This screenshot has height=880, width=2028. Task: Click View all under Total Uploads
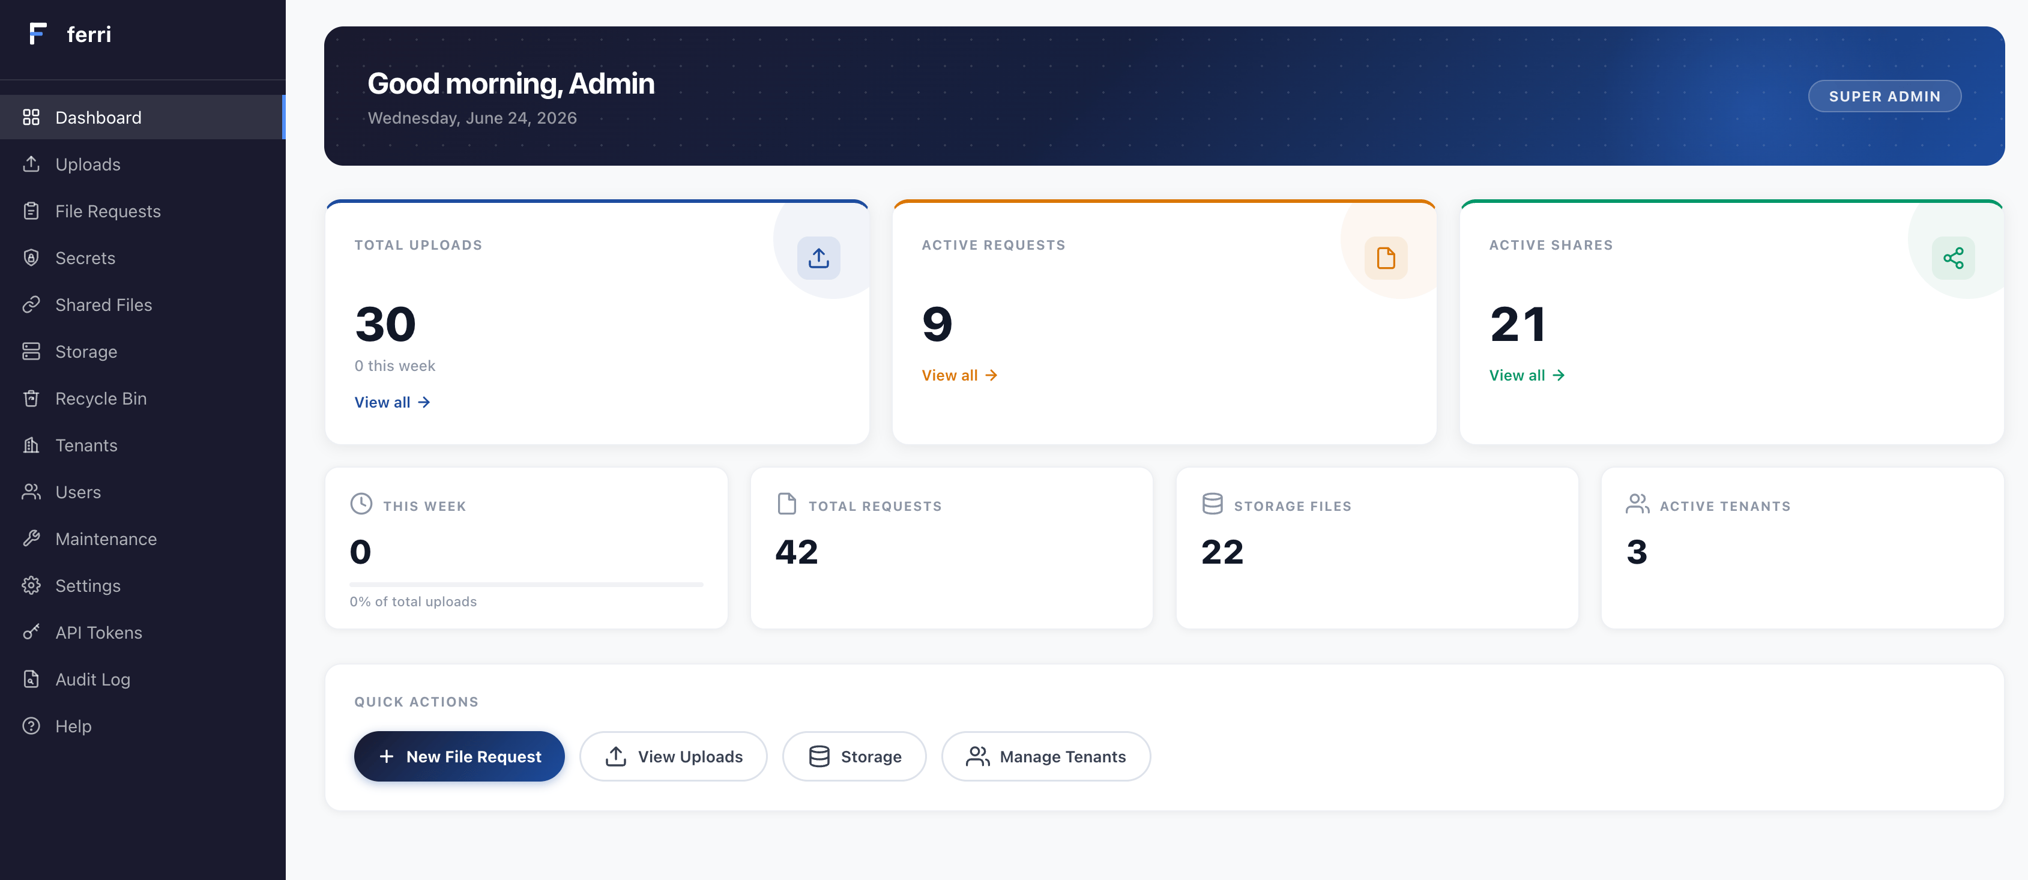392,402
